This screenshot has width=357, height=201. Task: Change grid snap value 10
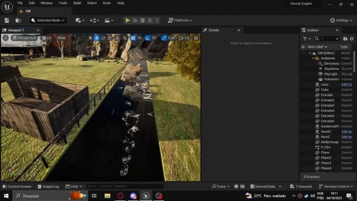click(139, 38)
